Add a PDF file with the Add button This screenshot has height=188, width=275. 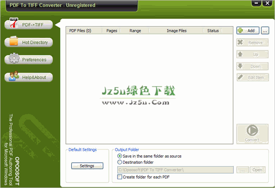[x=248, y=31]
